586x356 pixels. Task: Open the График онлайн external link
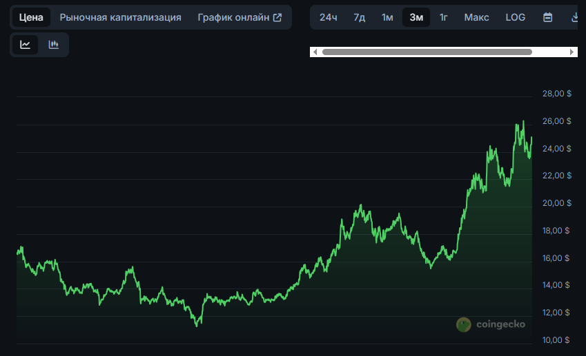pos(240,17)
